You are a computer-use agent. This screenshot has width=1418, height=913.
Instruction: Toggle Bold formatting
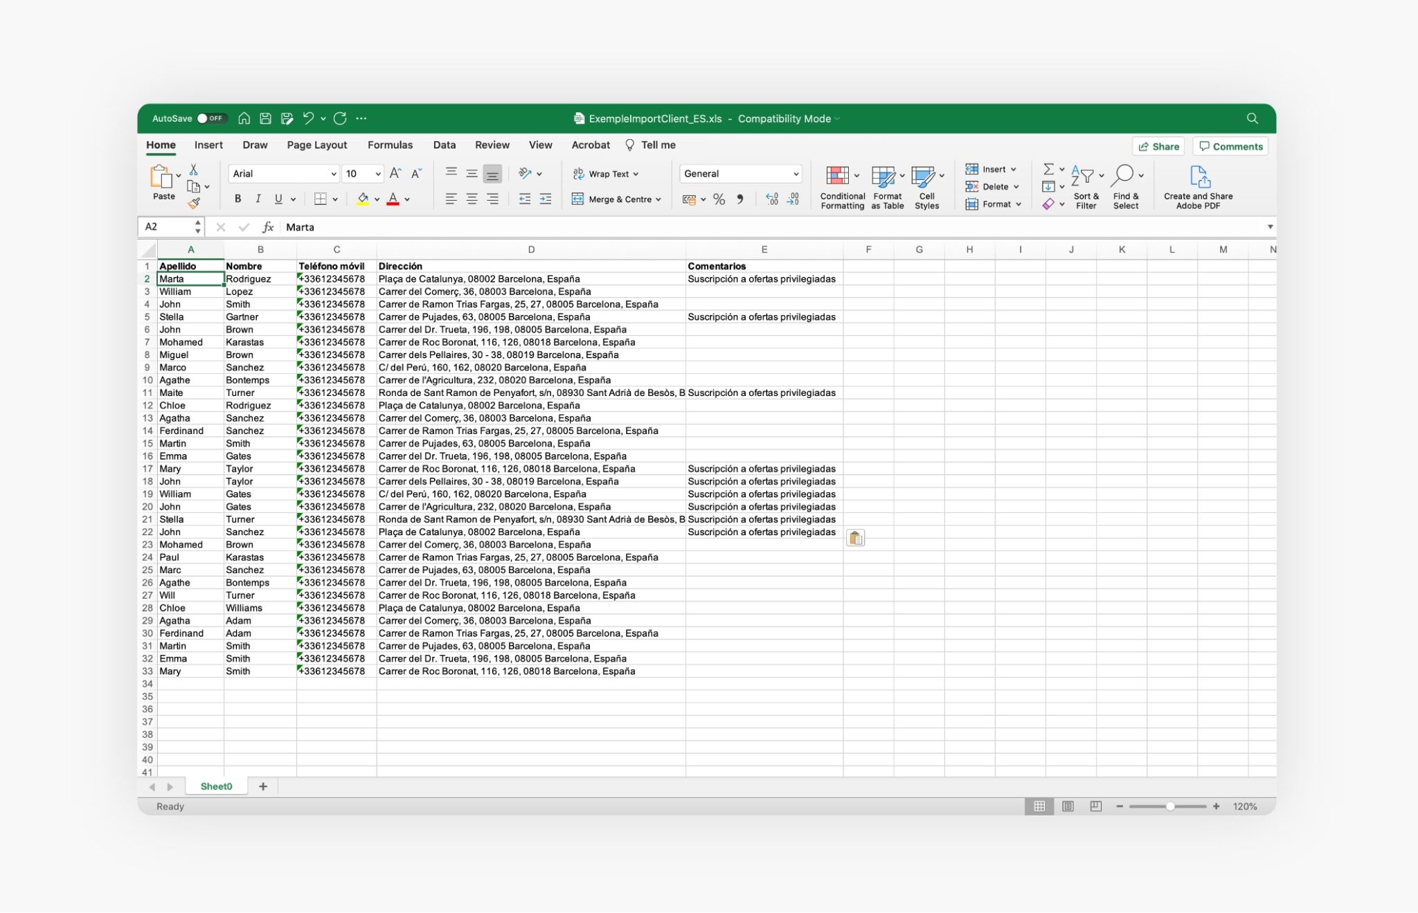[x=237, y=199]
